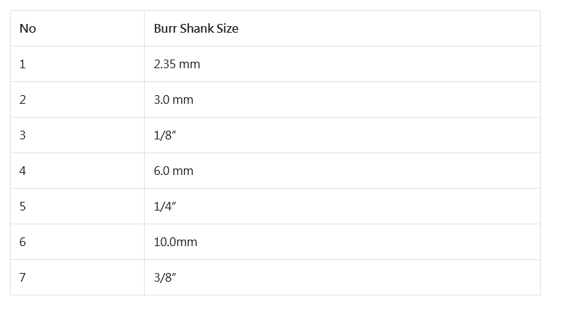Click row number 1 cell
This screenshot has height=310, width=564.
click(x=77, y=64)
